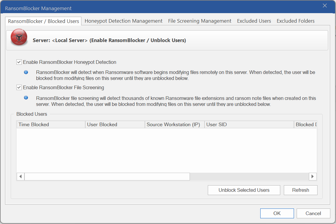Select the RansomBlocker / Blocked Users tab
Screen dimensions: 336x224
[x=44, y=21]
